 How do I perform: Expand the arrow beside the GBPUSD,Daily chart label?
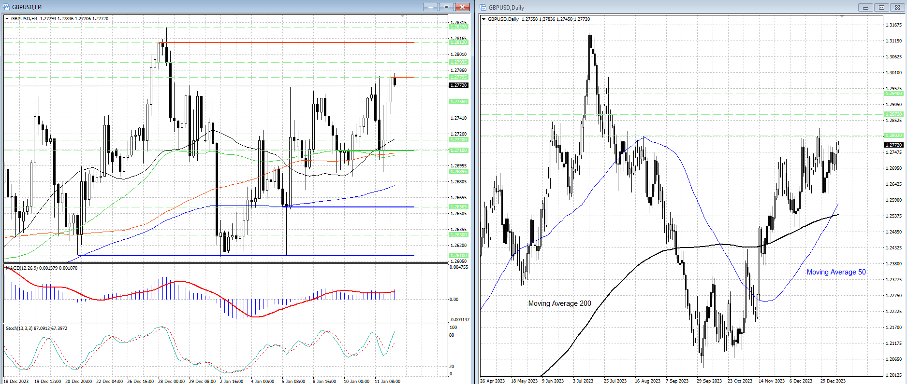pyautogui.click(x=484, y=19)
